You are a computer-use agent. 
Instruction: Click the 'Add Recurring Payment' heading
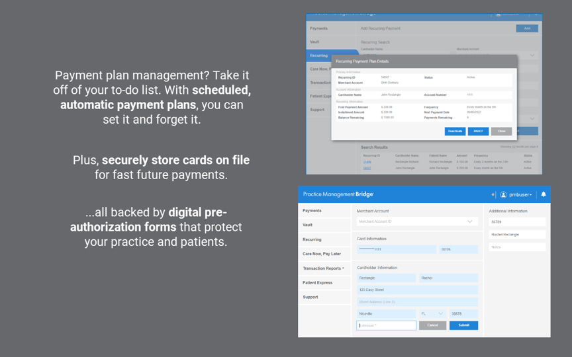[x=381, y=28]
